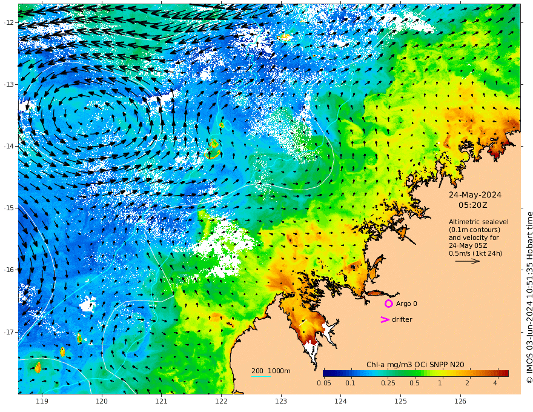Screen dimensions: 533x412
Task: Click the longitude axis label 123
Action: click(x=281, y=402)
